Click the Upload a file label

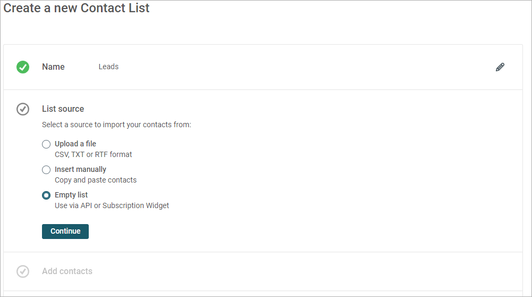(x=75, y=144)
